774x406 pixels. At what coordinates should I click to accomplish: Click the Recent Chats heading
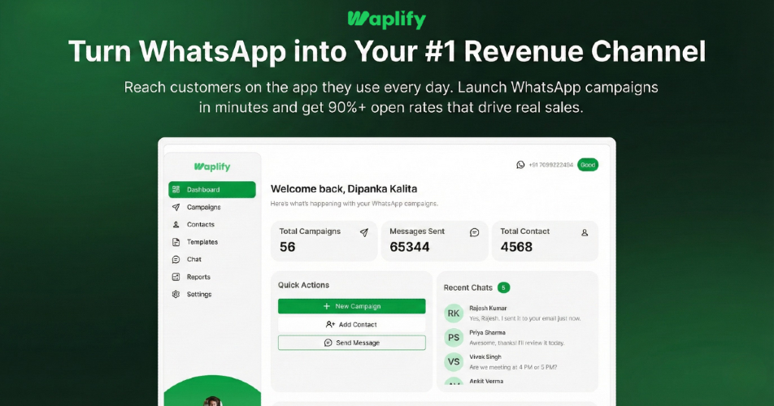tap(468, 287)
